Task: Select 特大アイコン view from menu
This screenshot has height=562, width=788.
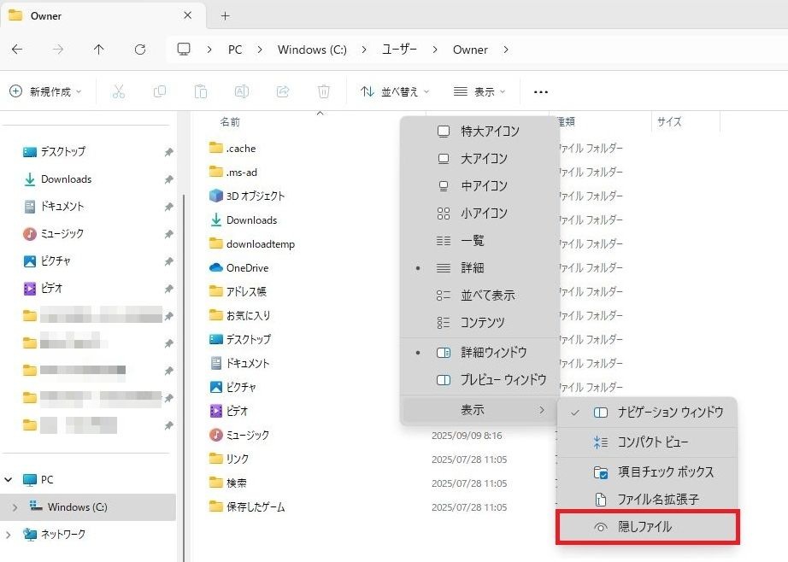Action: click(x=490, y=132)
